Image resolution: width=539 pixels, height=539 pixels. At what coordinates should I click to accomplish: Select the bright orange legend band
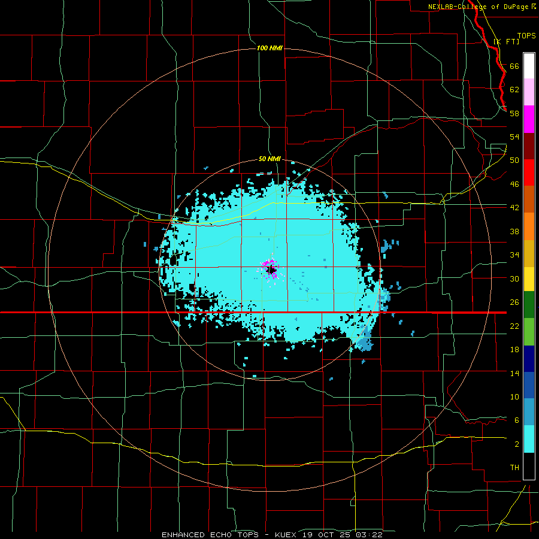pyautogui.click(x=529, y=226)
